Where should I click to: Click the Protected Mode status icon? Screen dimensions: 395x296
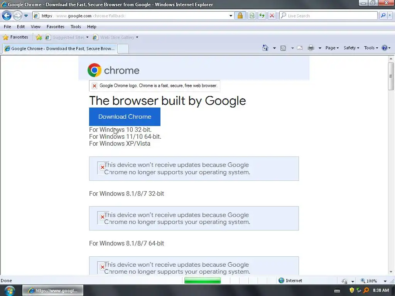click(344, 281)
